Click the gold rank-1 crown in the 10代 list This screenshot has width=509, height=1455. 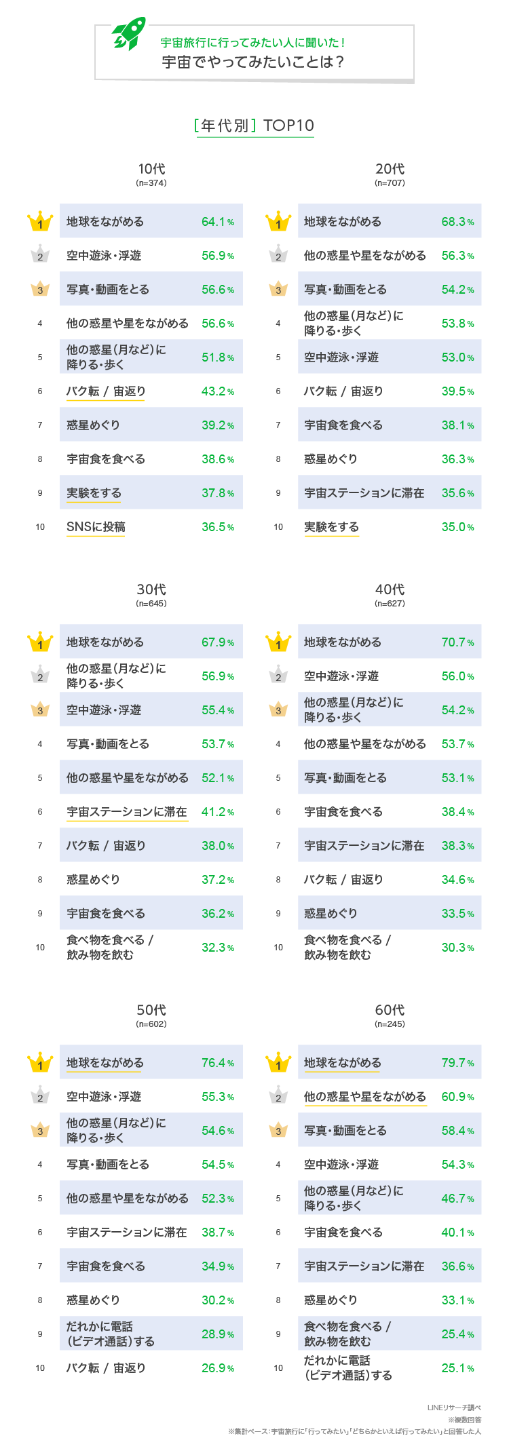pos(40,222)
